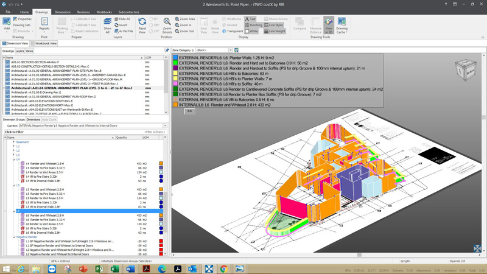The width and height of the screenshot is (487, 274).
Task: Open the File menu
Action: pyautogui.click(x=8, y=12)
